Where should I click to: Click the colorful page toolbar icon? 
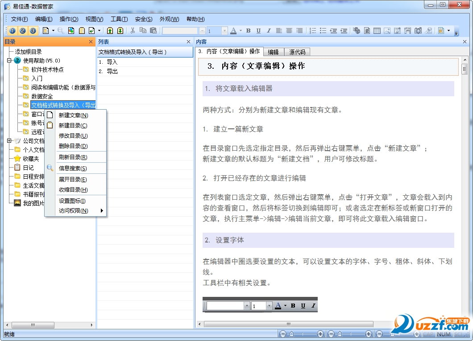pyautogui.click(x=71, y=30)
